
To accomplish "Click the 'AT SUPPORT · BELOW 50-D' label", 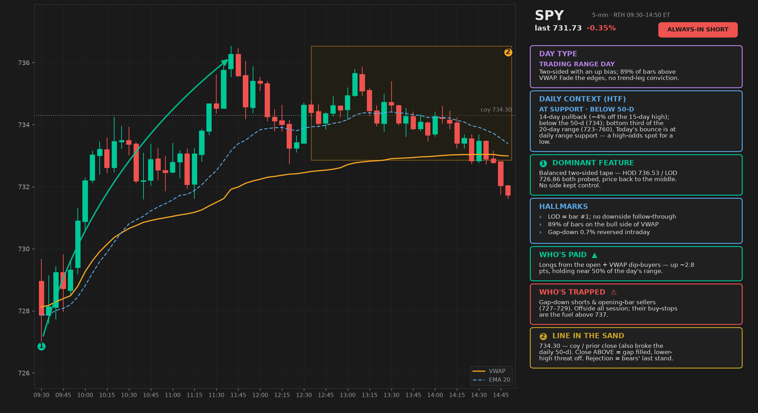I will point(587,109).
